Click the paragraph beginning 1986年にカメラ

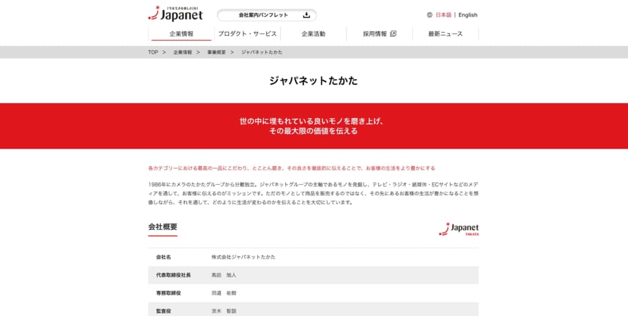313,194
